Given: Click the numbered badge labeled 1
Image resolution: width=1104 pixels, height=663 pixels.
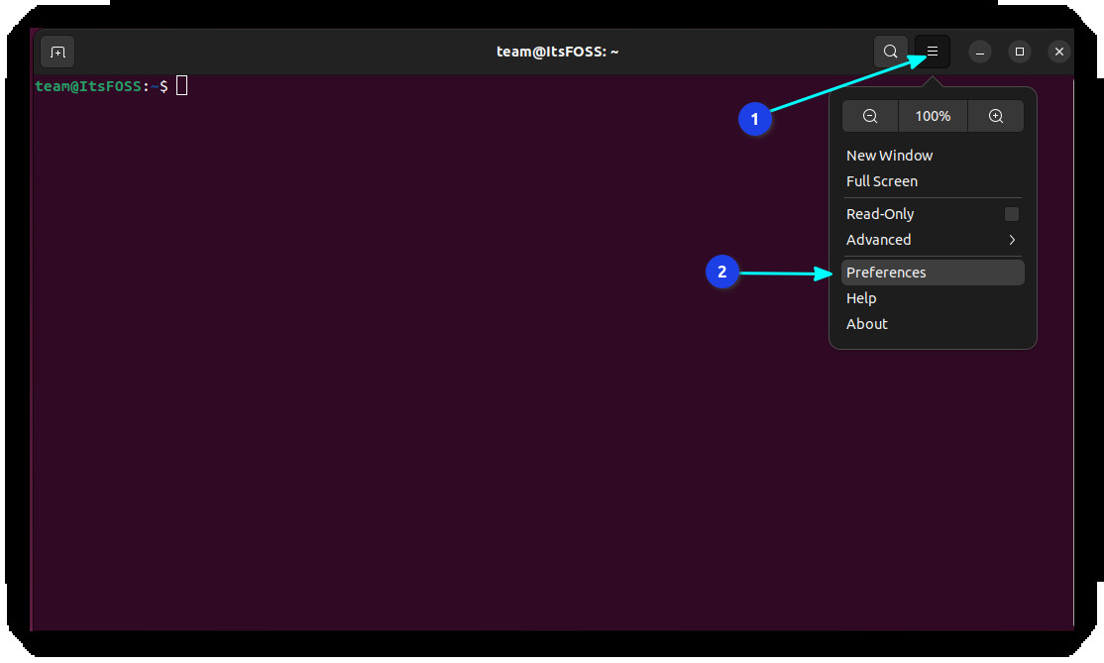Looking at the screenshot, I should [x=755, y=119].
